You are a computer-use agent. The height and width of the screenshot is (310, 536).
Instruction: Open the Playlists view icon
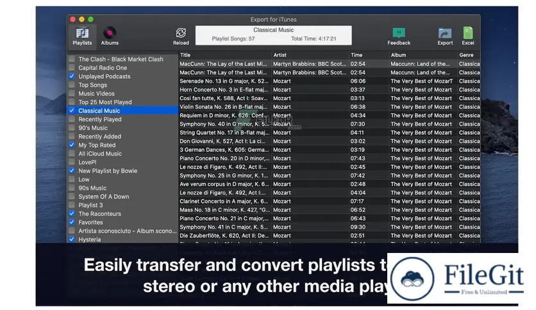82,33
